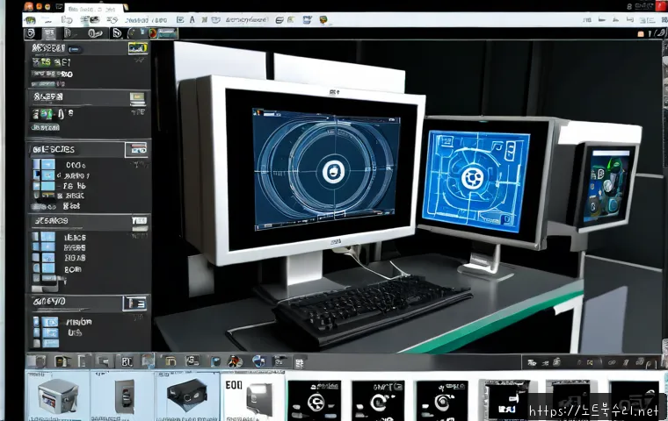This screenshot has width=668, height=421.
Task: Click the rounded square-circle icon in dark tool row
Action: [31, 33]
